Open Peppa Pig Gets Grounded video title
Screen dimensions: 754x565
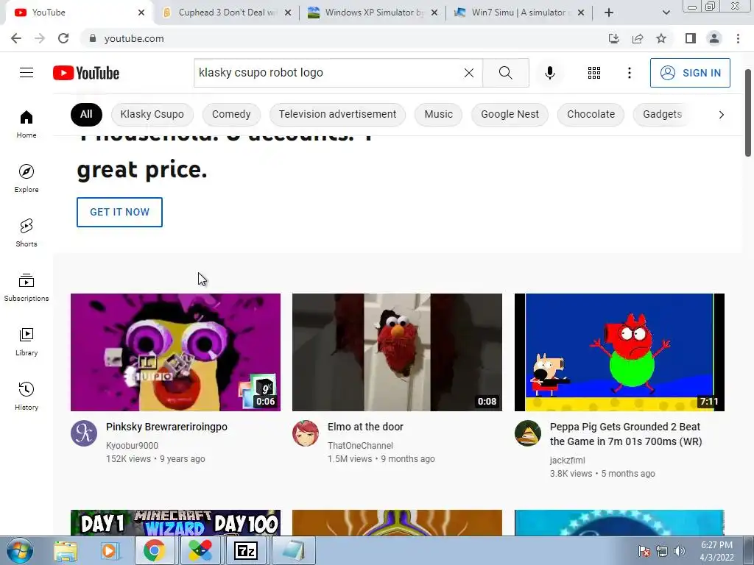click(626, 434)
